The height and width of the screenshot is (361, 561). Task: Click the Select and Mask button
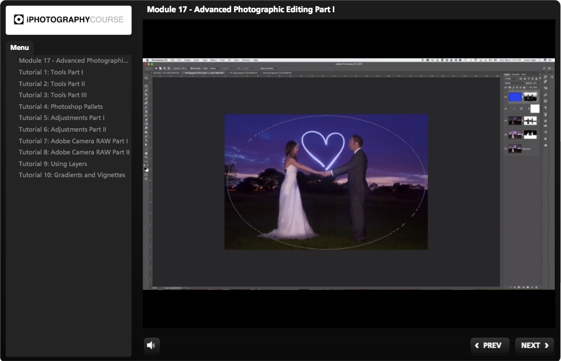coord(267,68)
